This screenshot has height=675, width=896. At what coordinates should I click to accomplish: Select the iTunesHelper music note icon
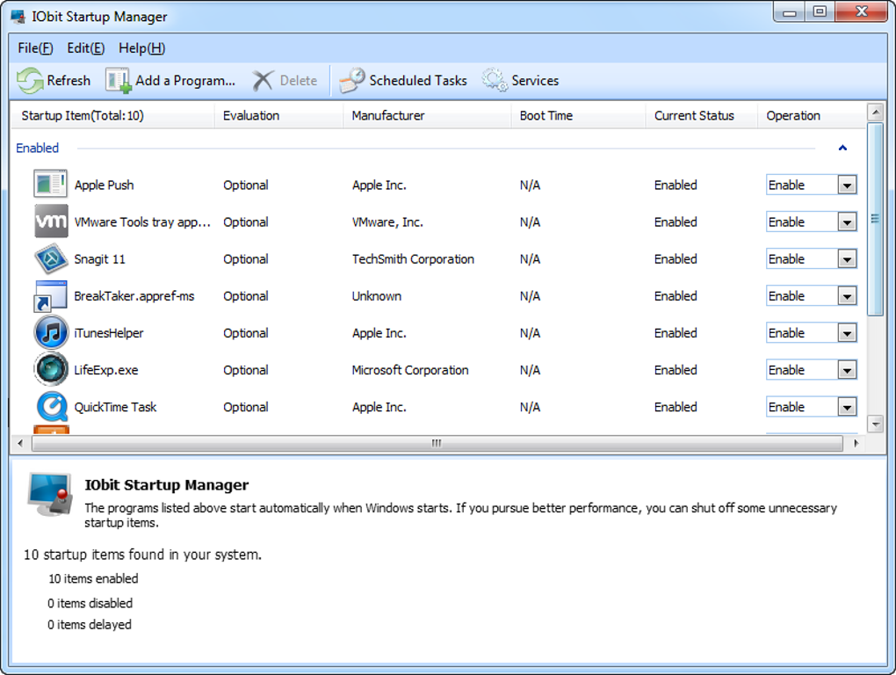51,332
